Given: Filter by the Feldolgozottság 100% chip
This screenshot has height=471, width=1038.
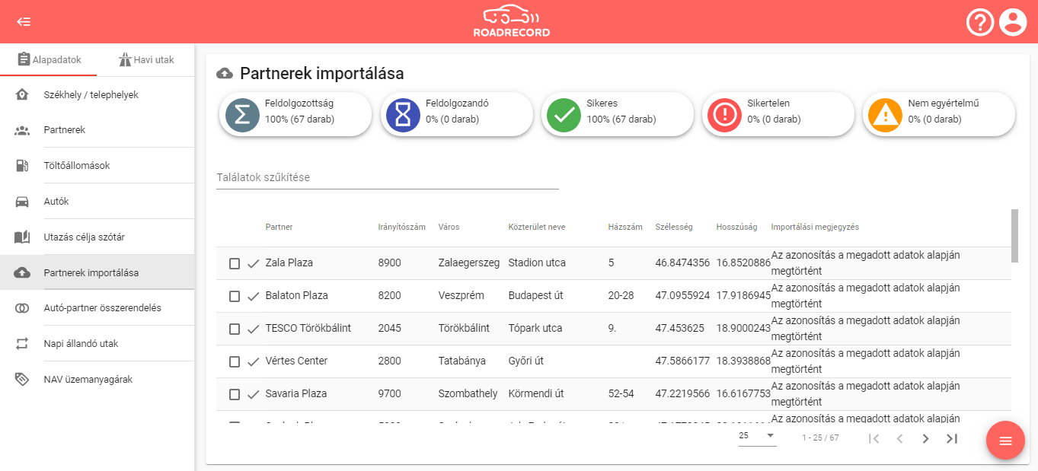Looking at the screenshot, I should coord(295,115).
